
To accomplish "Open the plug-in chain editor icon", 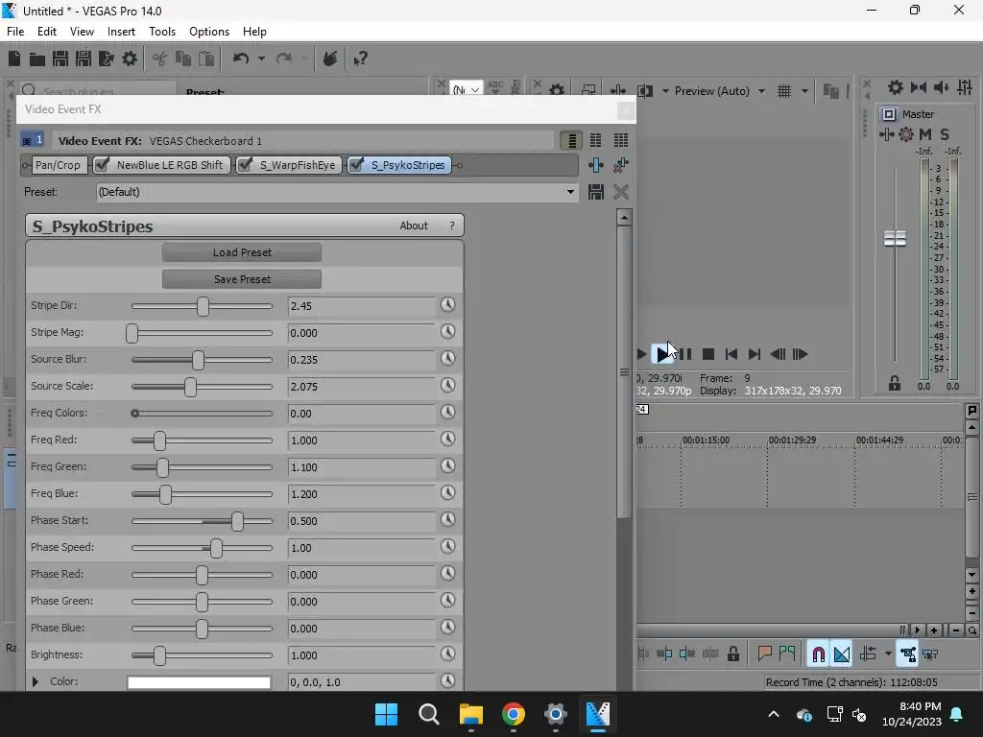I will point(595,165).
